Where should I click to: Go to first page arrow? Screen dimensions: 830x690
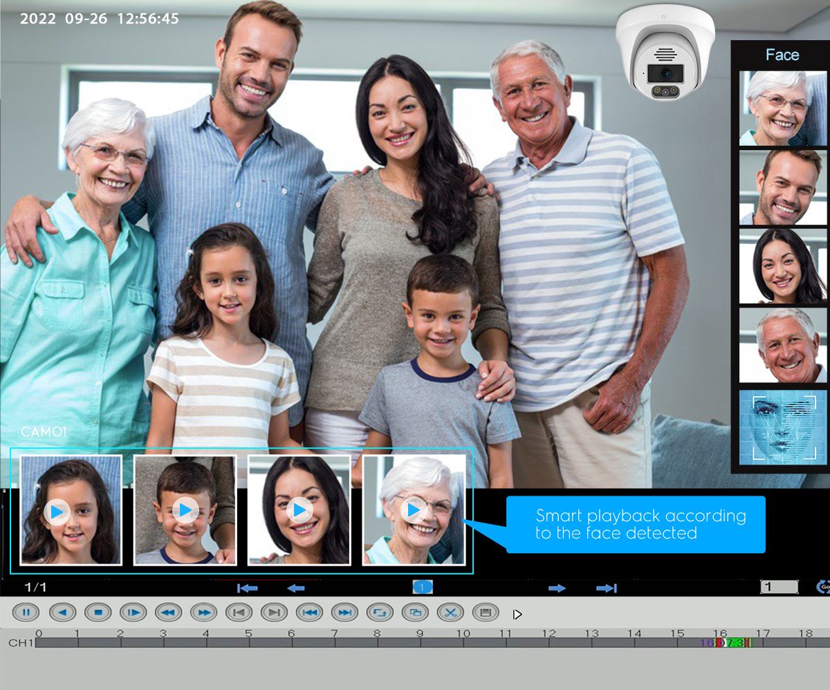click(x=247, y=588)
